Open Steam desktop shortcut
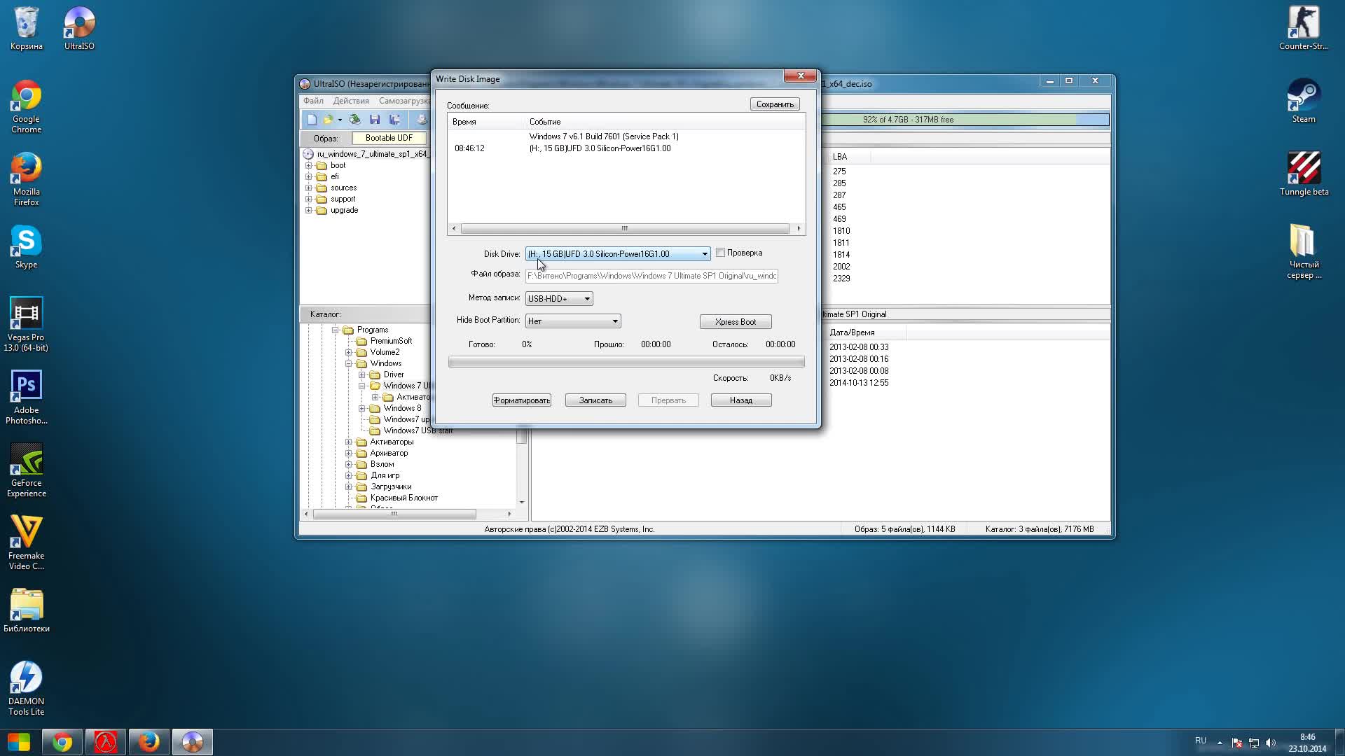The height and width of the screenshot is (756, 1345). tap(1303, 101)
